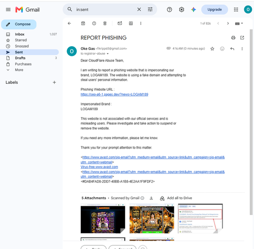The width and height of the screenshot is (254, 249).
Task: Show recipient details dropdown arrow
Action: pyautogui.click(x=108, y=54)
